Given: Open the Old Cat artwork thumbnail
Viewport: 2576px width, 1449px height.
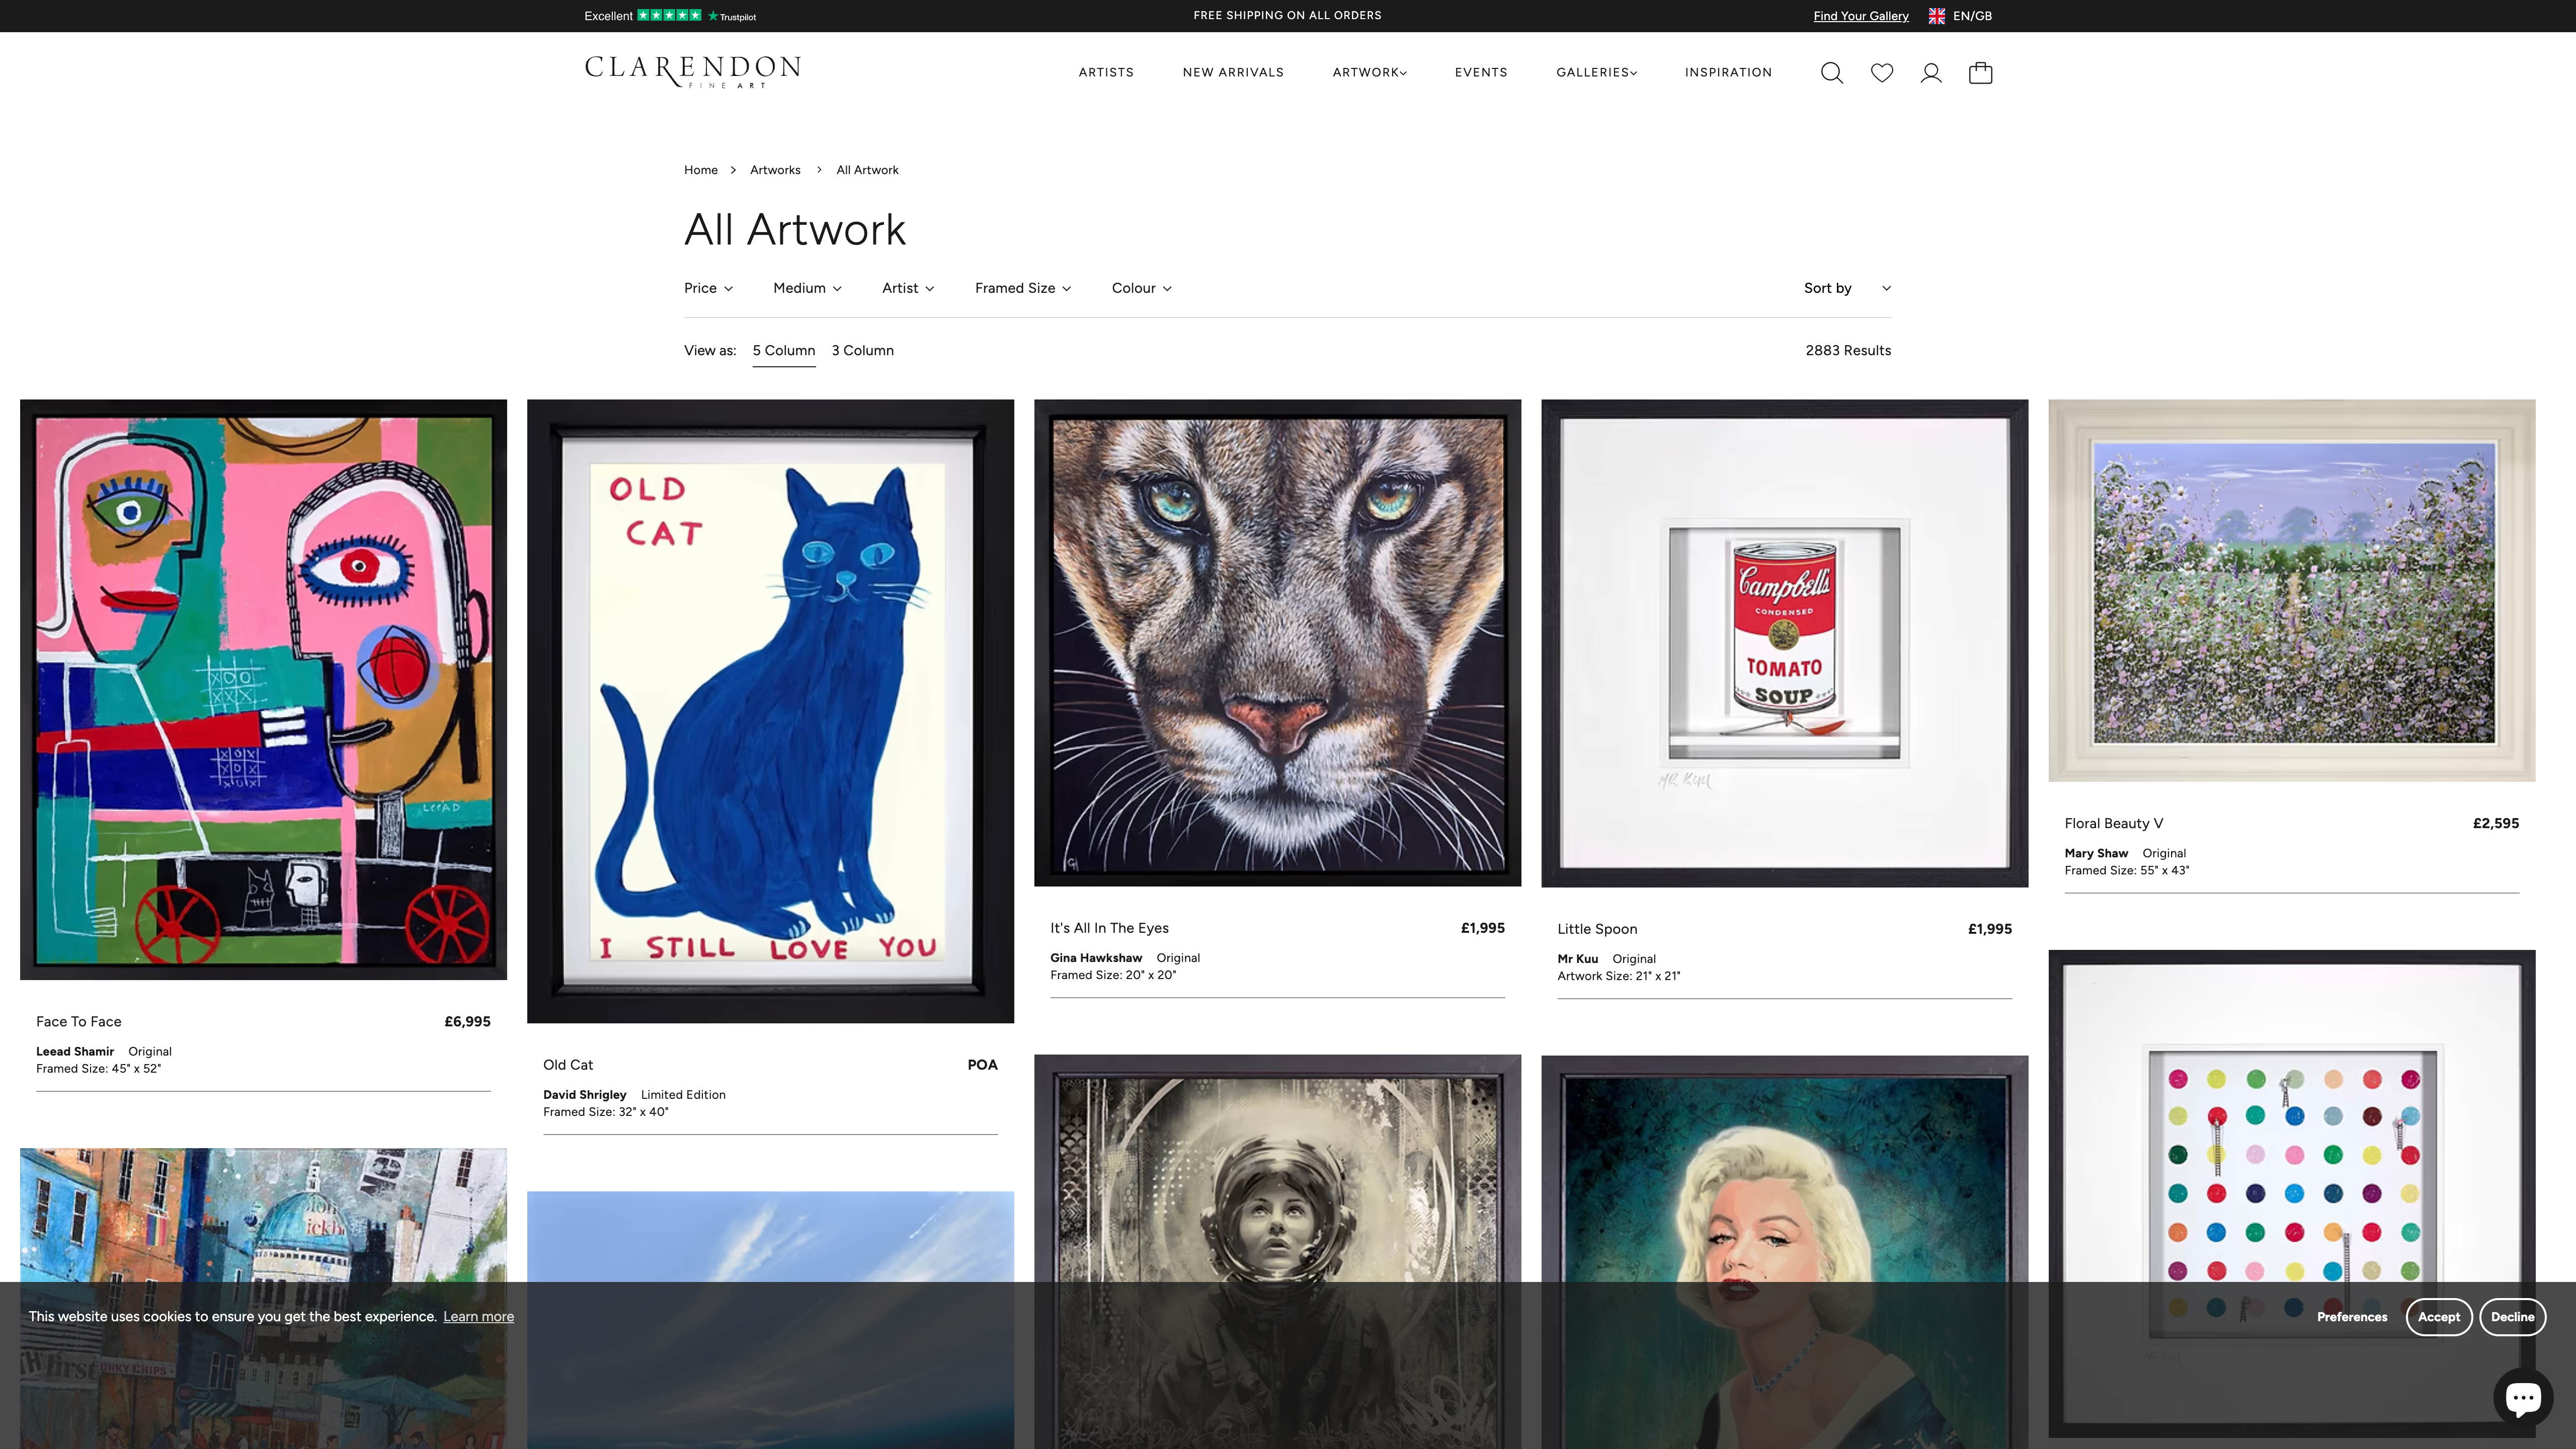Looking at the screenshot, I should (770, 713).
